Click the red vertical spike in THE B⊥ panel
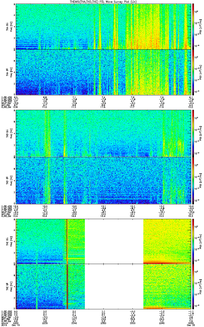 (x=67, y=241)
